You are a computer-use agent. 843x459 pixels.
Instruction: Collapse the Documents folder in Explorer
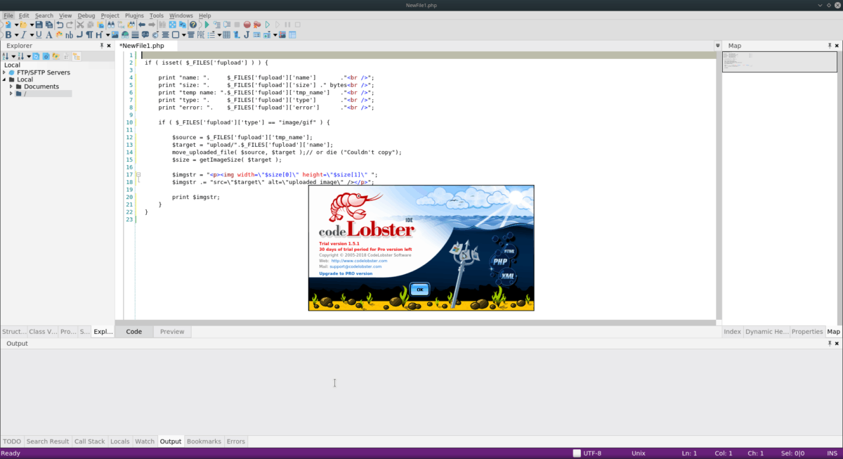pyautogui.click(x=11, y=86)
